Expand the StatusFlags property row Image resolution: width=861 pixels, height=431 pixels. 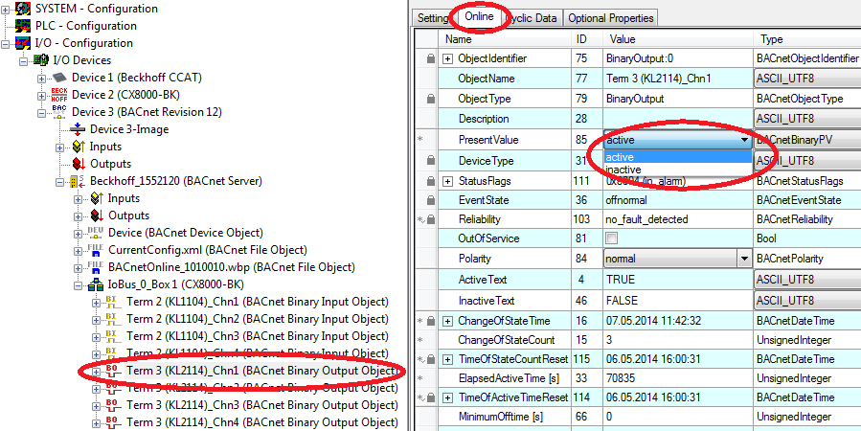click(x=448, y=181)
